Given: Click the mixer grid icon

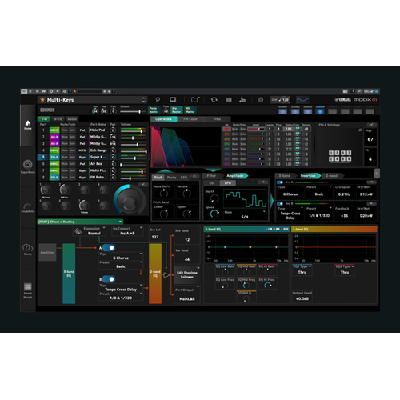Looking at the screenshot, I should pyautogui.click(x=229, y=100).
